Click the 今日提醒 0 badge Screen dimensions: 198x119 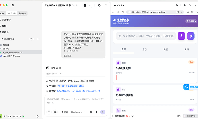tap(191, 21)
